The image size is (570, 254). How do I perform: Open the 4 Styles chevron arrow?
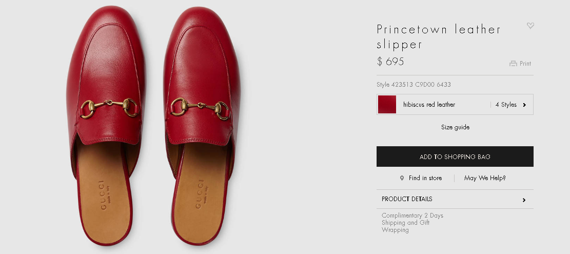(x=524, y=105)
